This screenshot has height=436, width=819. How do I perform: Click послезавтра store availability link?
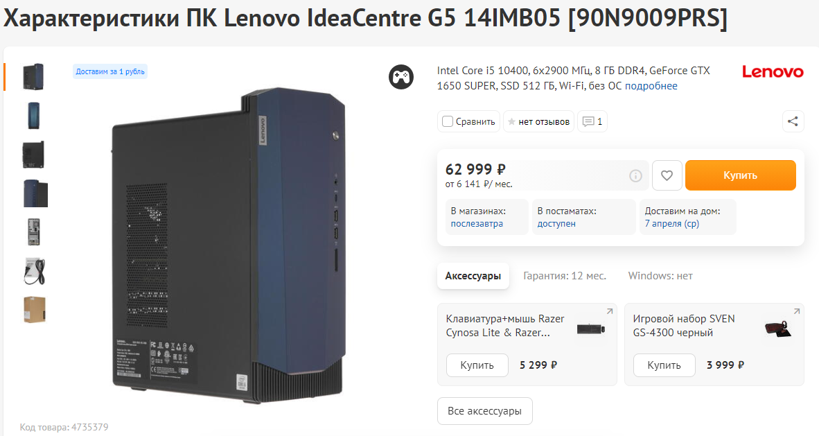tap(477, 224)
